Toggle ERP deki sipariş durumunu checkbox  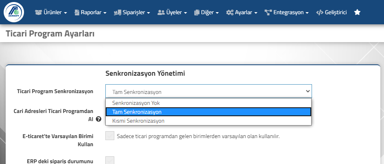[x=110, y=160]
